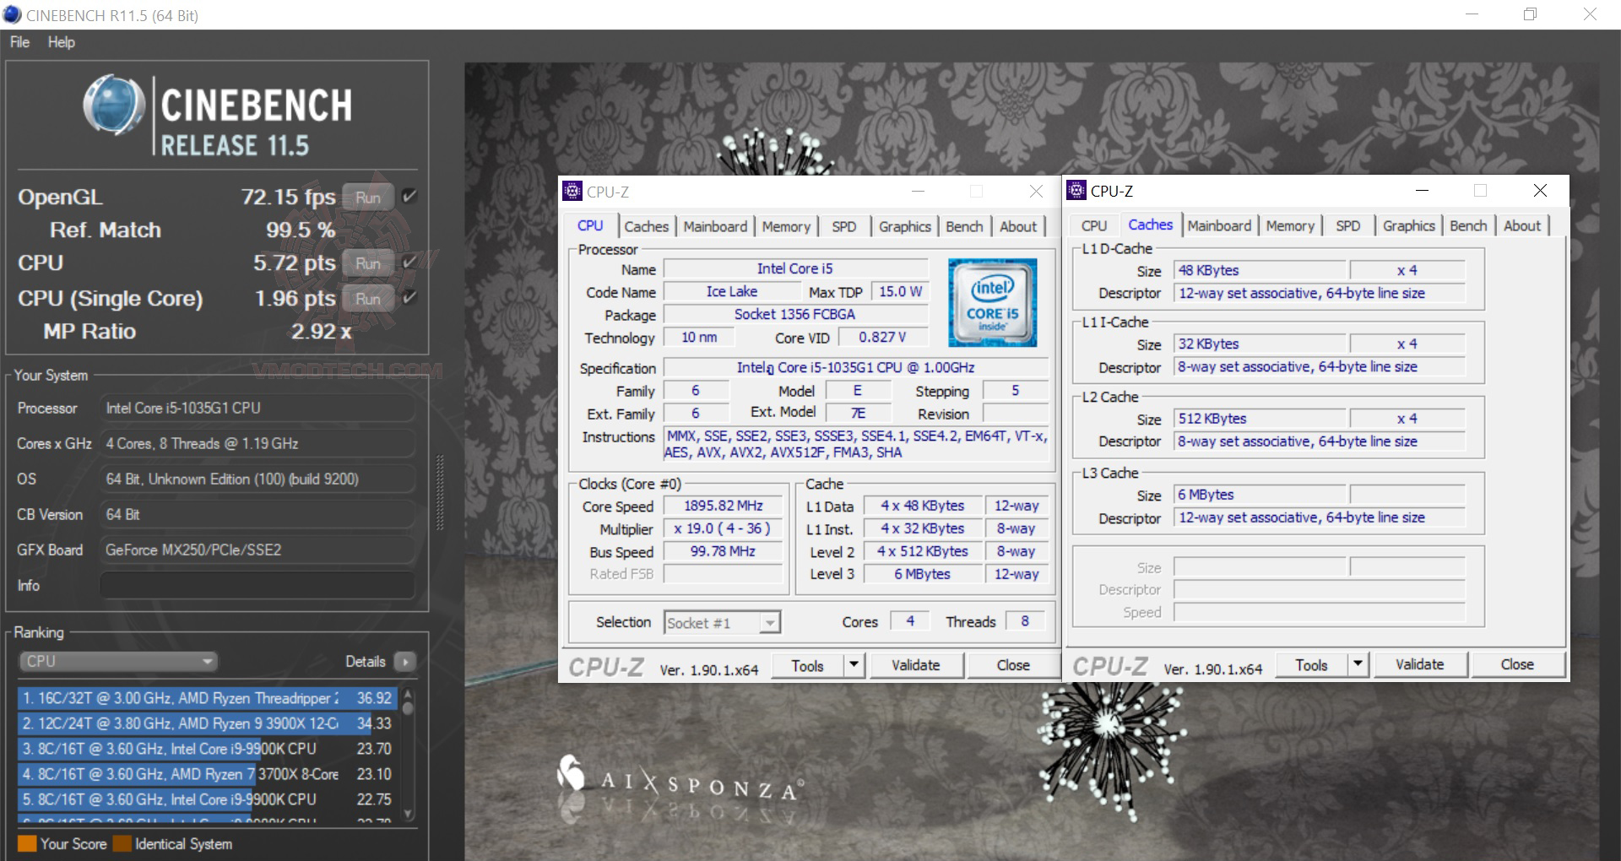Image resolution: width=1621 pixels, height=861 pixels.
Task: Minimize the left CPU-Z window
Action: coord(918,192)
